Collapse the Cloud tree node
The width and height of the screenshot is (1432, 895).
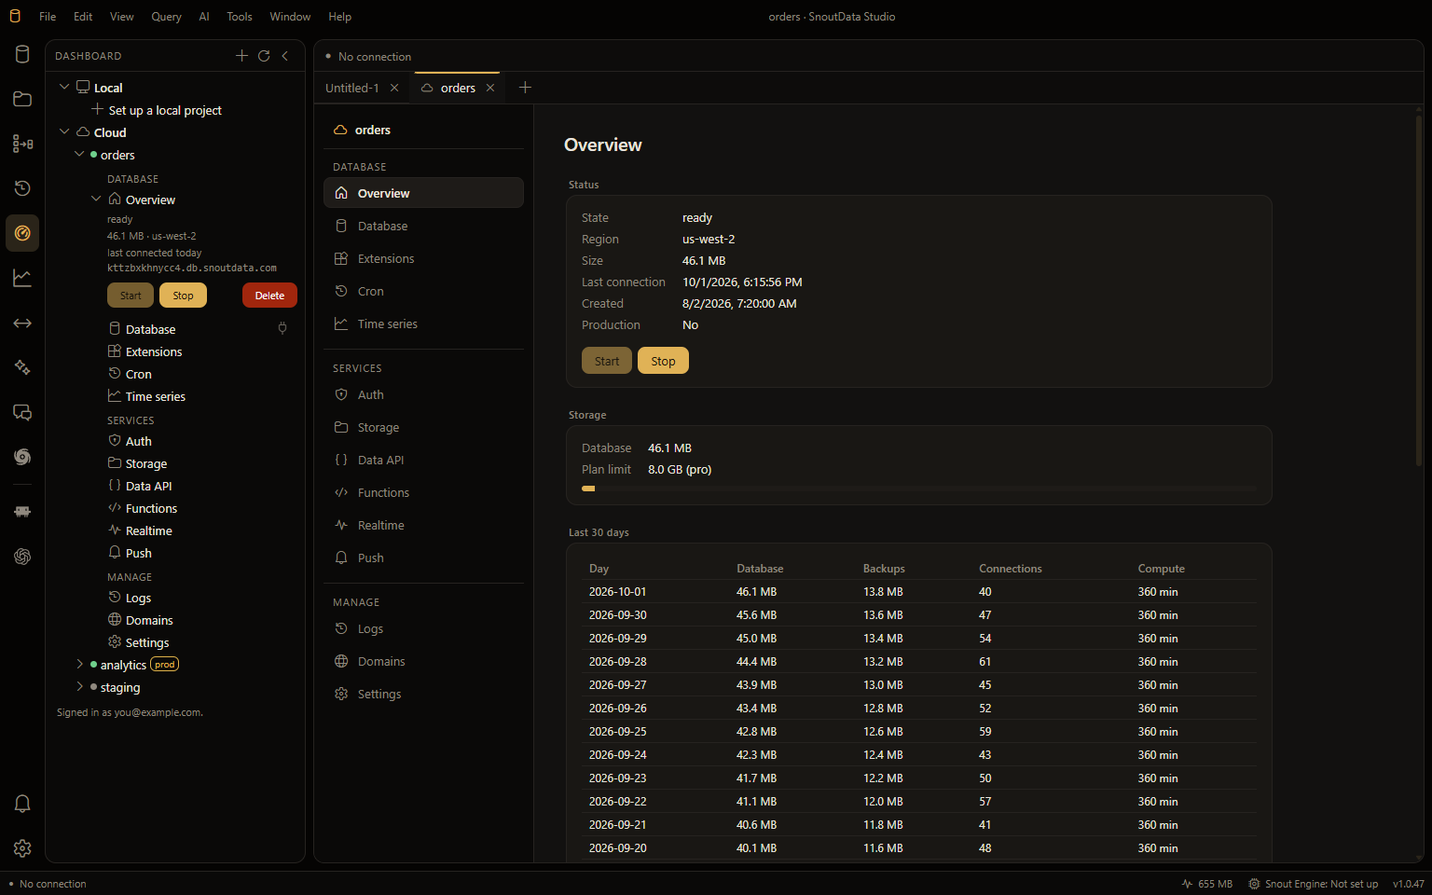[x=64, y=131]
